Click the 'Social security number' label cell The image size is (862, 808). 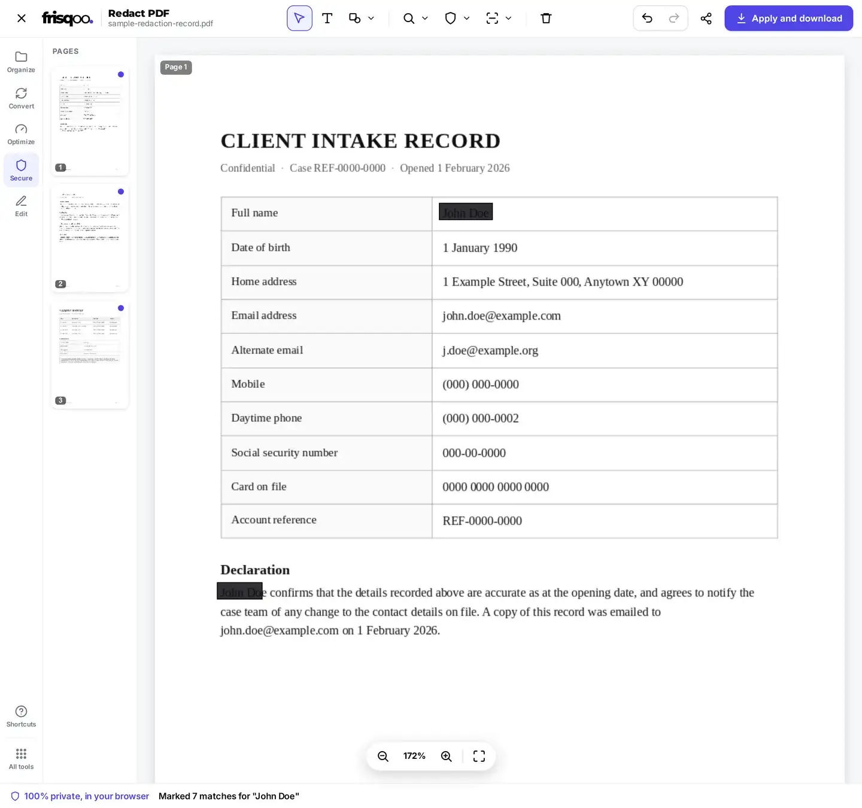327,453
